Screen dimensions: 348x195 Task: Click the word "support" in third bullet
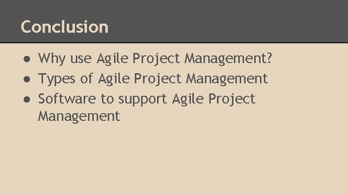click(x=143, y=100)
